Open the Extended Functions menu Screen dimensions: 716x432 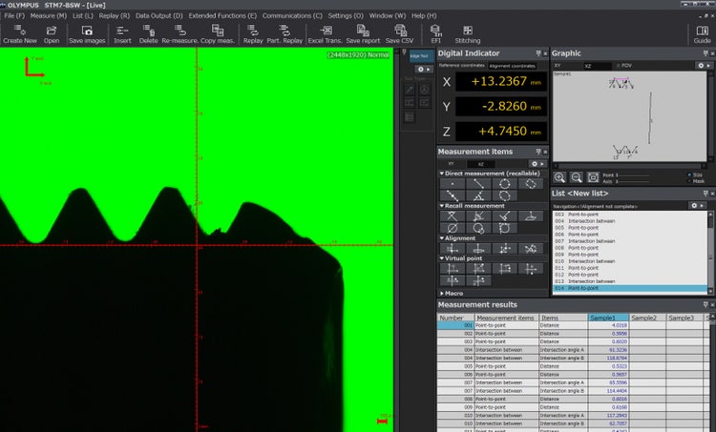point(221,15)
